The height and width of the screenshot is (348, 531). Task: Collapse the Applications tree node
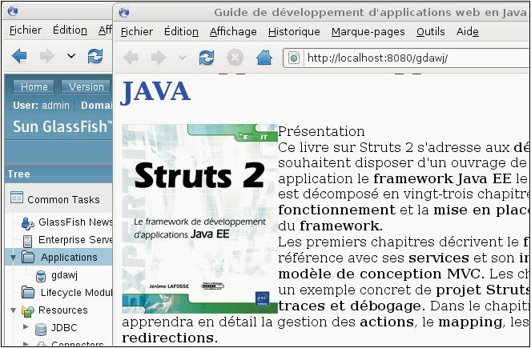pyautogui.click(x=13, y=258)
